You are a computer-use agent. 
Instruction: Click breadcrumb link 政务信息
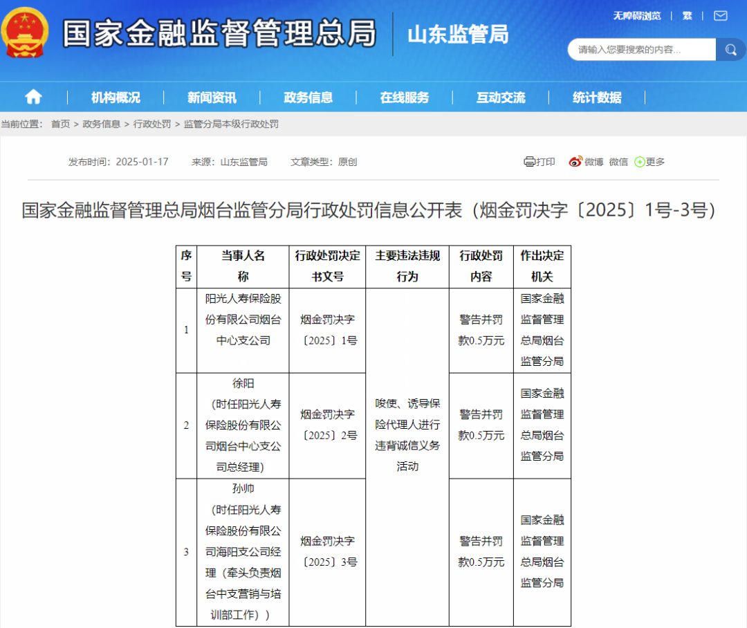[102, 124]
